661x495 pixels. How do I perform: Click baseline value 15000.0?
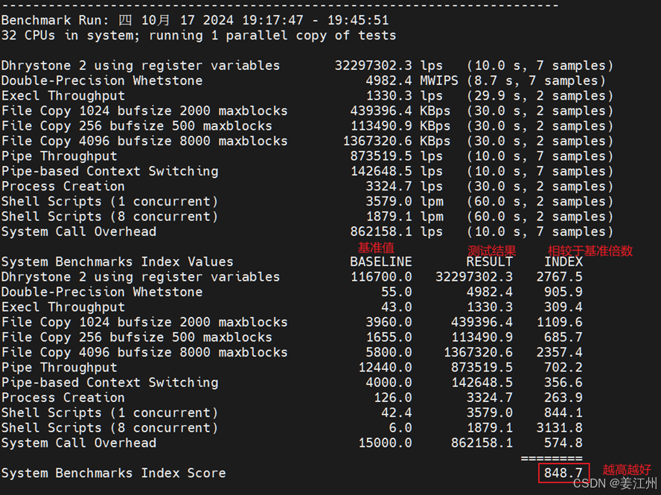385,444
